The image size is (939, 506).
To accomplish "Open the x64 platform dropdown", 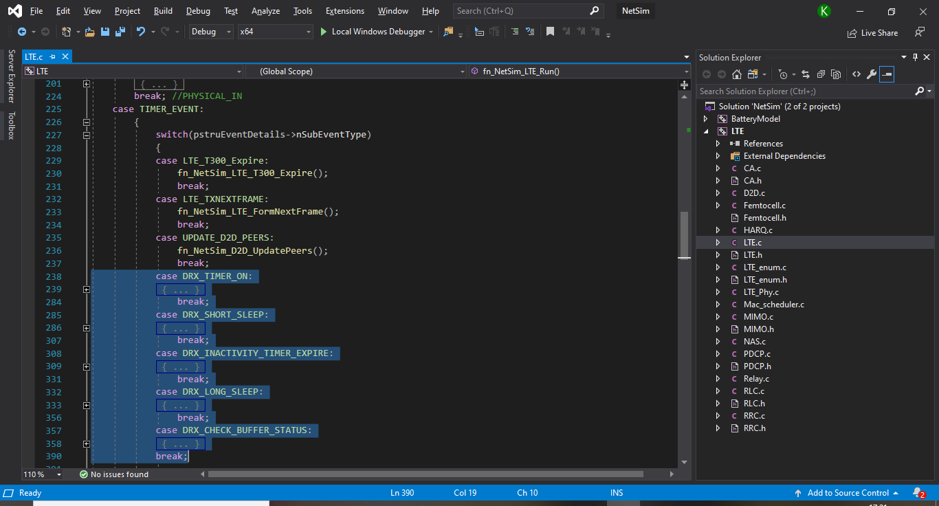I will click(275, 32).
